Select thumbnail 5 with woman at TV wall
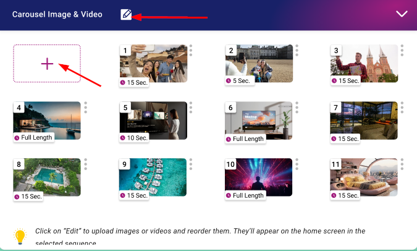Image resolution: width=417 pixels, height=251 pixels. (x=153, y=121)
